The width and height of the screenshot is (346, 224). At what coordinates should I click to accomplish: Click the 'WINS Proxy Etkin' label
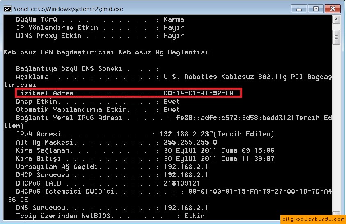click(49, 36)
